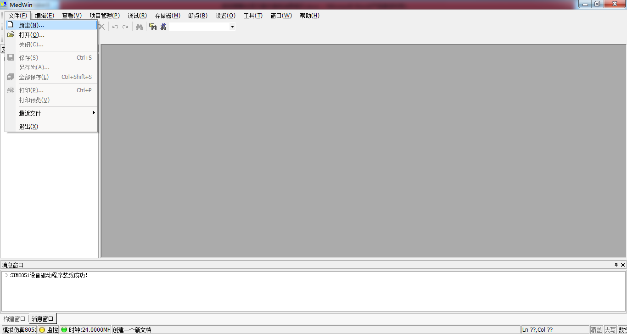Restore down the MedWin window

(597, 4)
